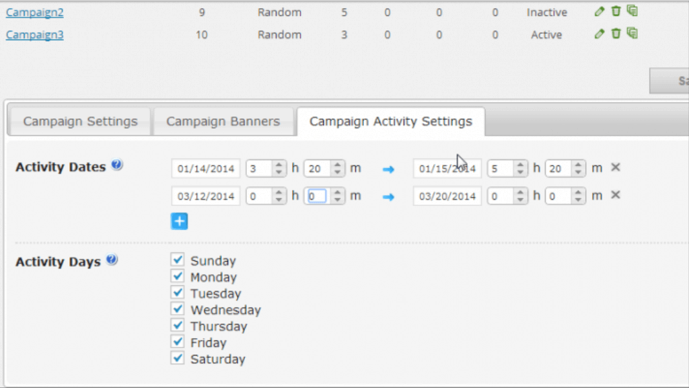
Task: Open the Campaign Banners tab
Action: 223,122
